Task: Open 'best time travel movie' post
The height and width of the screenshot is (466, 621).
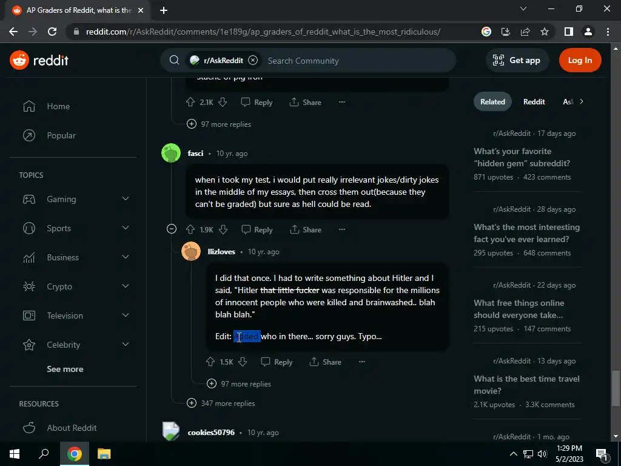Action: pos(527,385)
